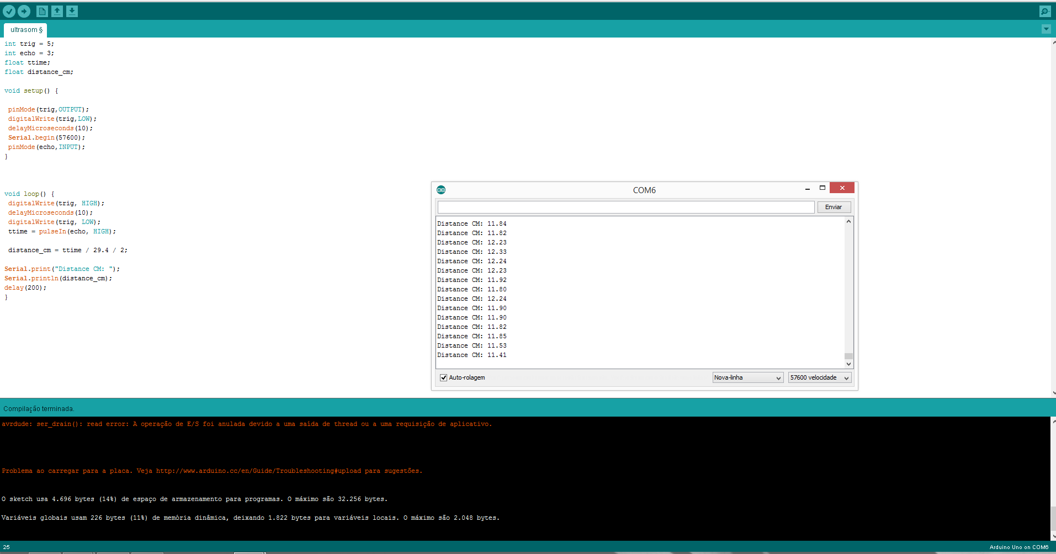1056x554 pixels.
Task: Click the serial output scroll-down arrow
Action: click(x=849, y=364)
